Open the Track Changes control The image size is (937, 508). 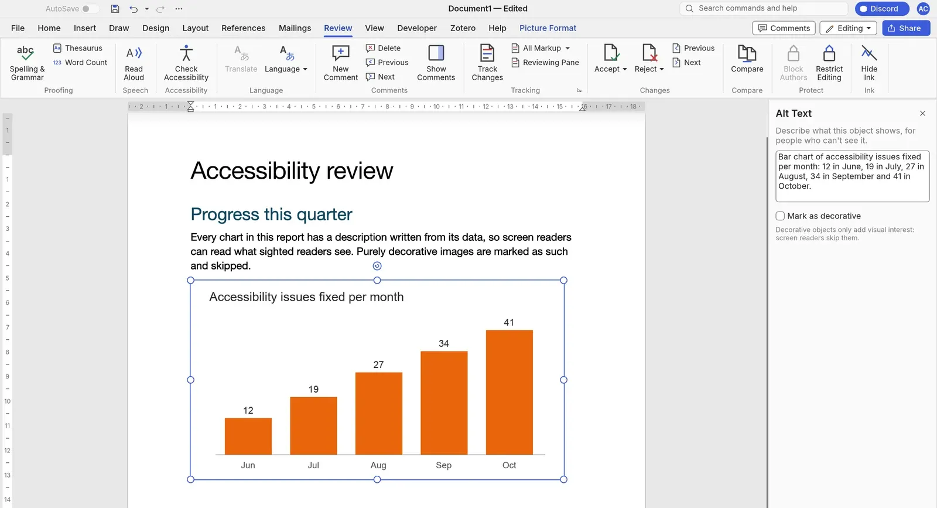click(487, 63)
